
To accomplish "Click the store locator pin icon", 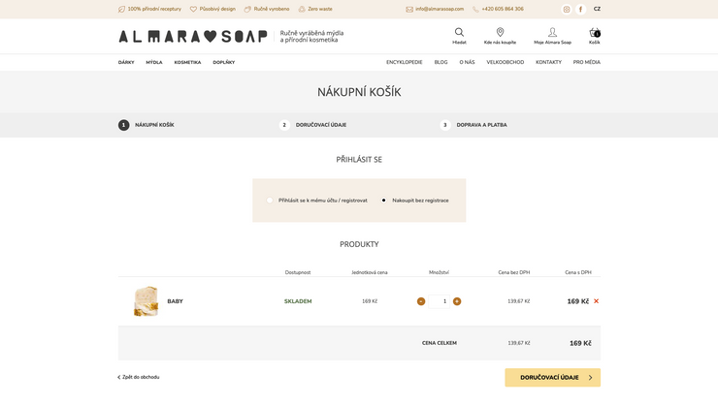I will [x=500, y=33].
